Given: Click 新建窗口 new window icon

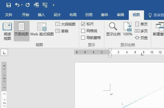Looking at the screenshot, I should coord(158,29).
